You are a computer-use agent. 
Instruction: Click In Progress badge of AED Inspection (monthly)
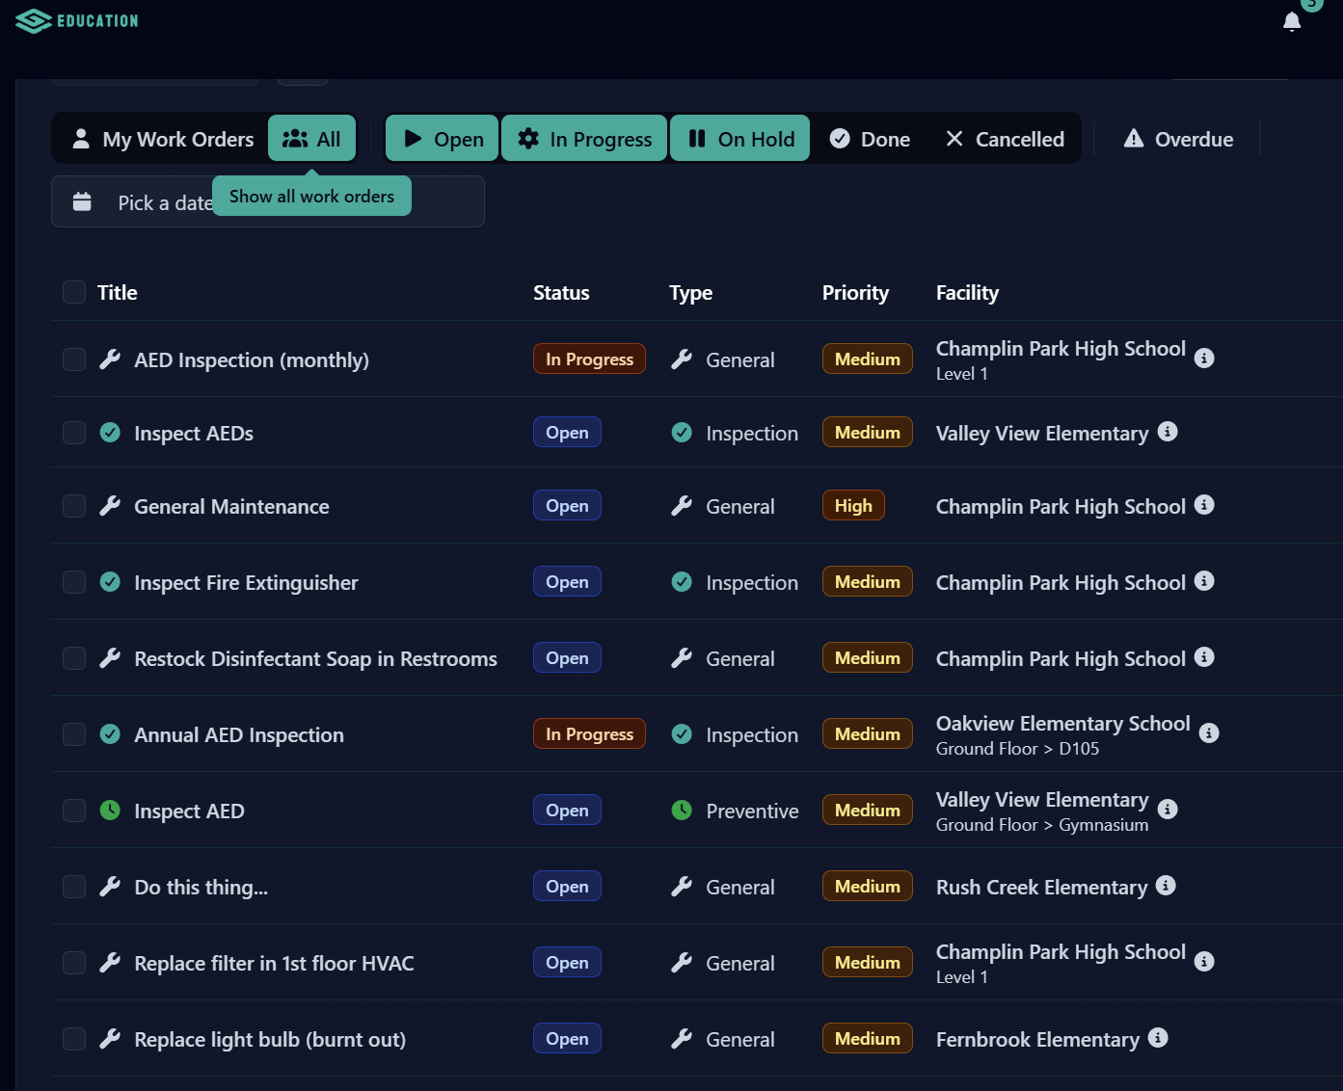(x=589, y=359)
